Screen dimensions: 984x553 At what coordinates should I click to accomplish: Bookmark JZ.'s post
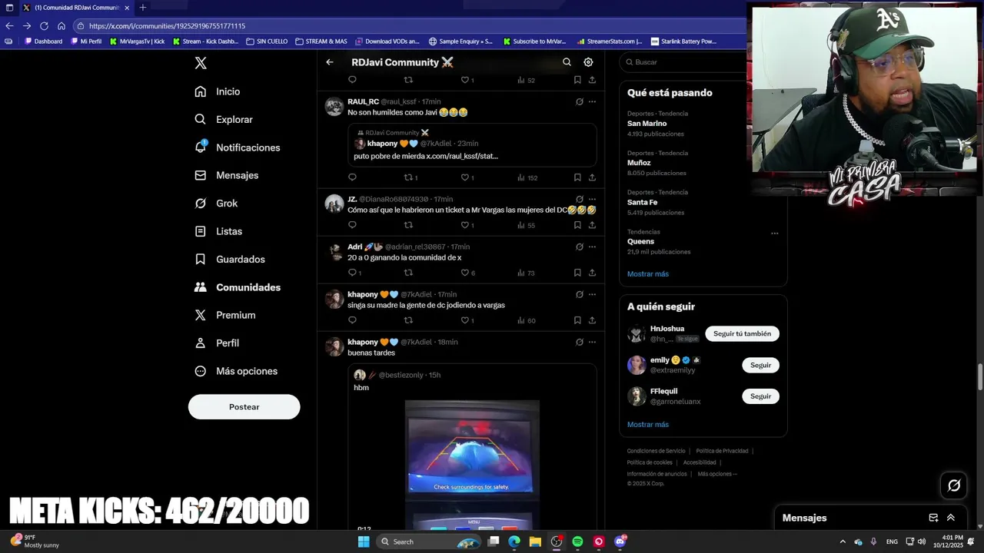(577, 225)
